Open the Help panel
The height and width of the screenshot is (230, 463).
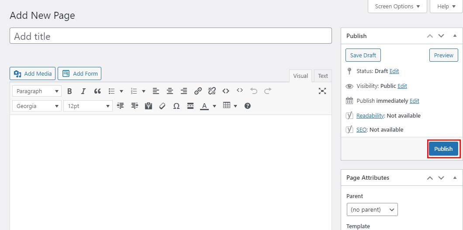click(446, 6)
